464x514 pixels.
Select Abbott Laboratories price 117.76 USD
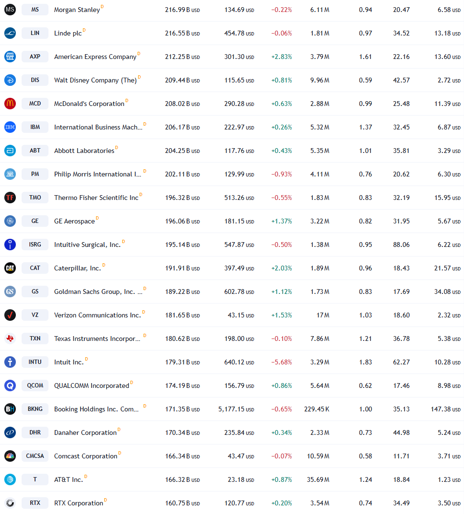tap(239, 151)
